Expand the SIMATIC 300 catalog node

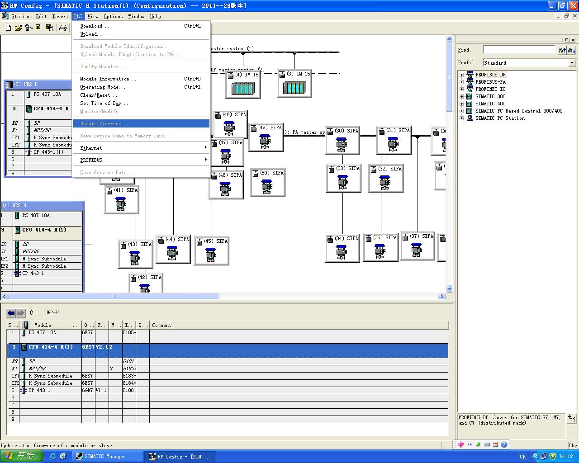coord(461,97)
